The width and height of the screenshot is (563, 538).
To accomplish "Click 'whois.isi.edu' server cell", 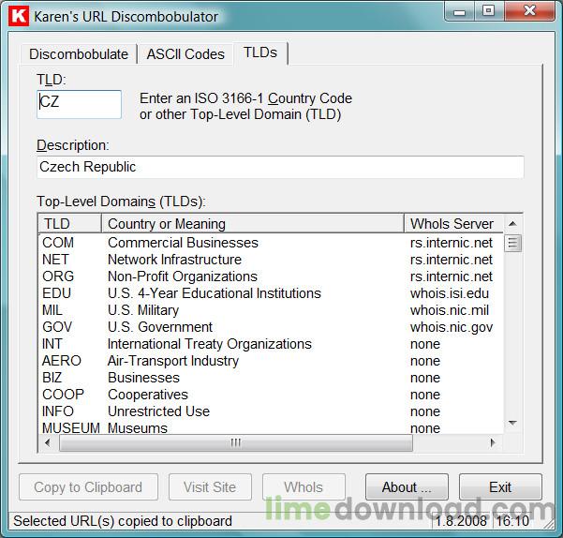I will pyautogui.click(x=450, y=293).
